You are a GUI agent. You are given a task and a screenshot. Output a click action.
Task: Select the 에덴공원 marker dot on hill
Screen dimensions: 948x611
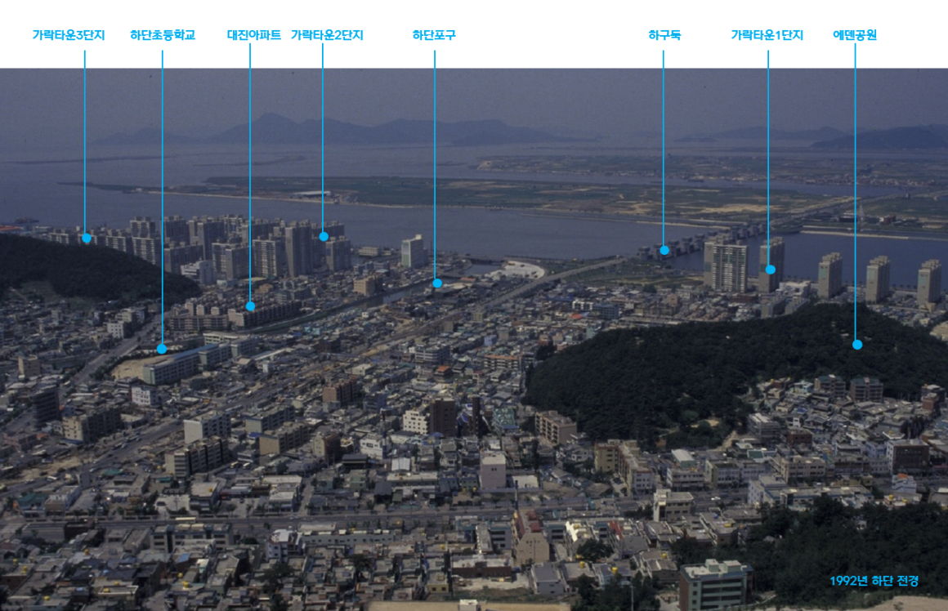(x=856, y=345)
